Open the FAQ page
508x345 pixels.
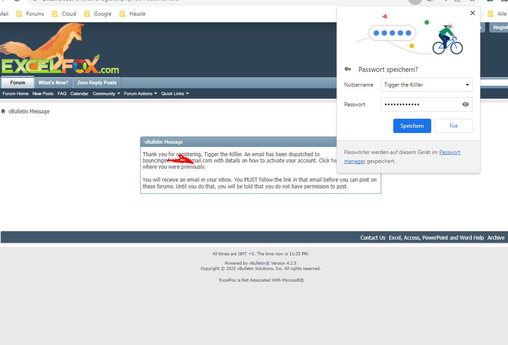62,94
